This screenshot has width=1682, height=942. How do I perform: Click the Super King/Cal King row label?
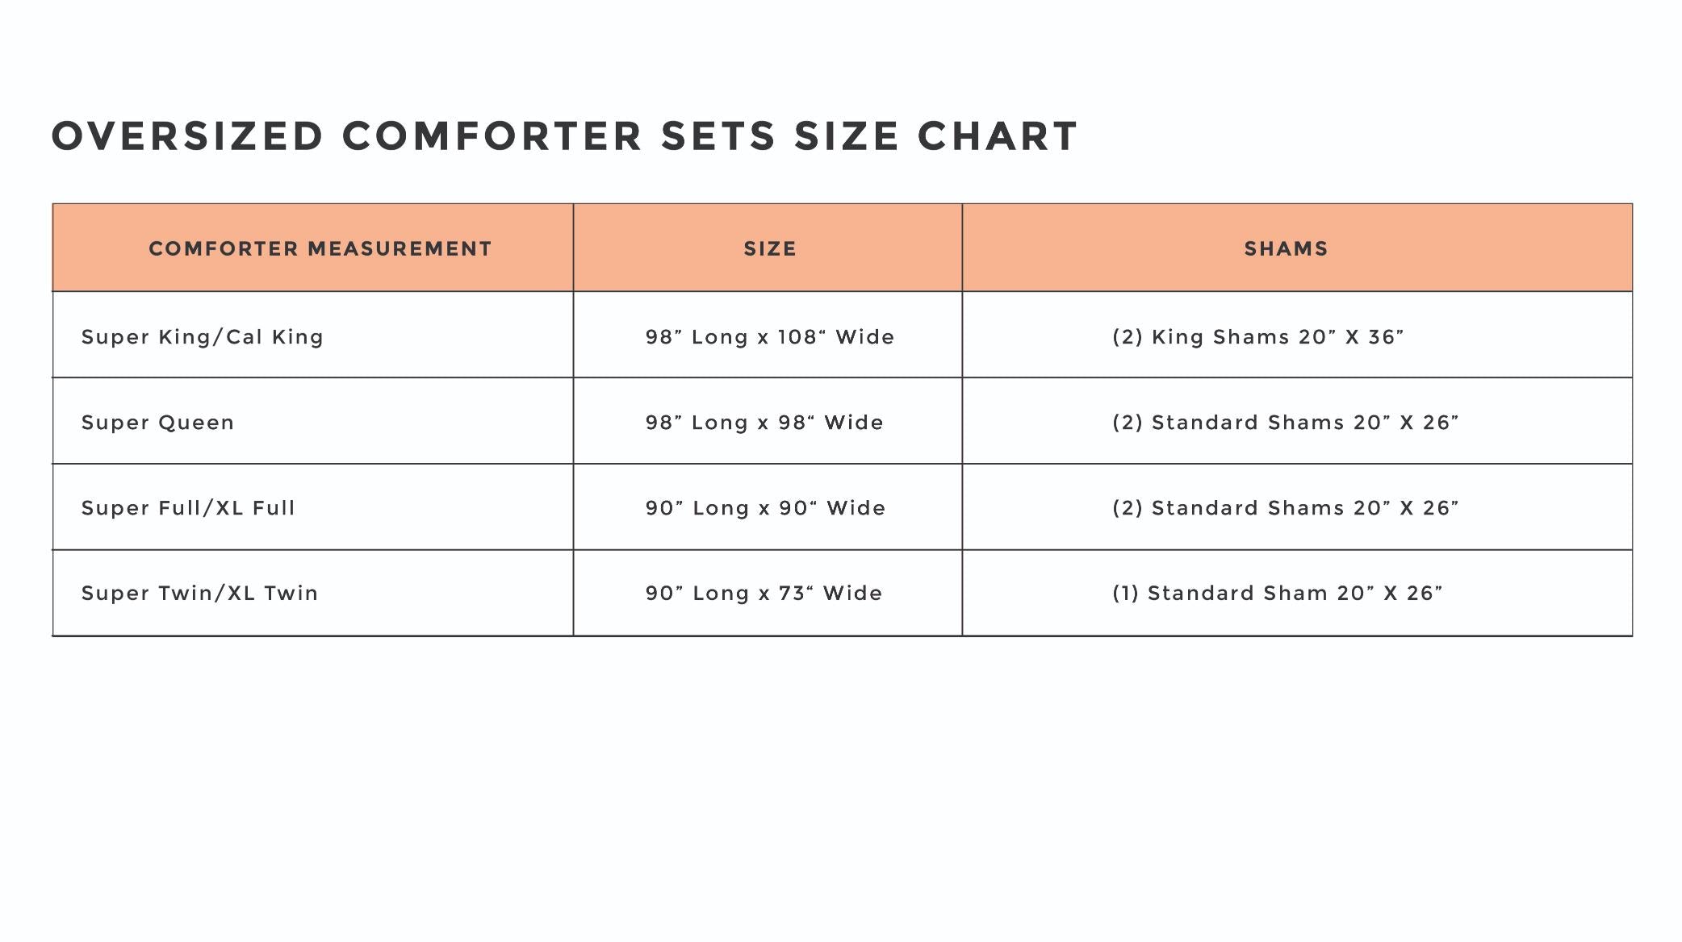[x=202, y=337]
